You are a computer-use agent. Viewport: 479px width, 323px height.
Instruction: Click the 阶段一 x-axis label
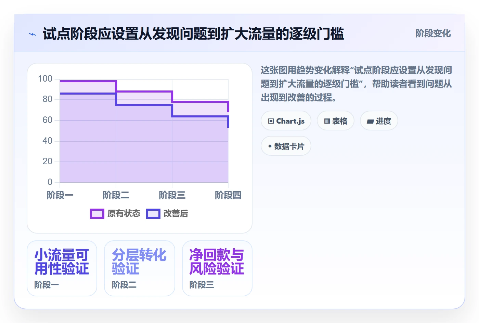60,195
